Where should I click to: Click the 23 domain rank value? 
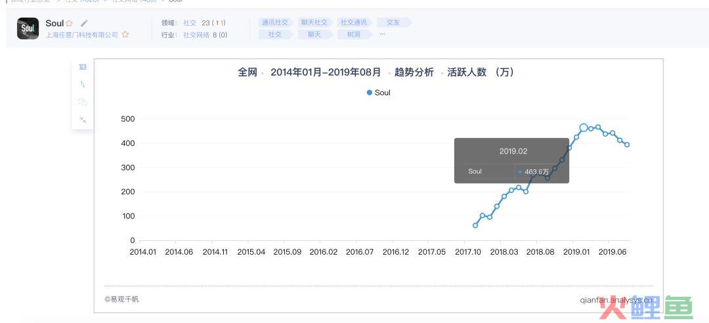point(205,22)
